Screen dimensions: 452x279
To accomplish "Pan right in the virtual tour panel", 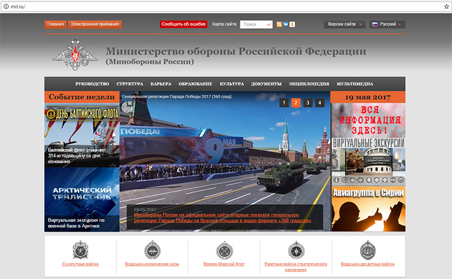I will (x=360, y=180).
